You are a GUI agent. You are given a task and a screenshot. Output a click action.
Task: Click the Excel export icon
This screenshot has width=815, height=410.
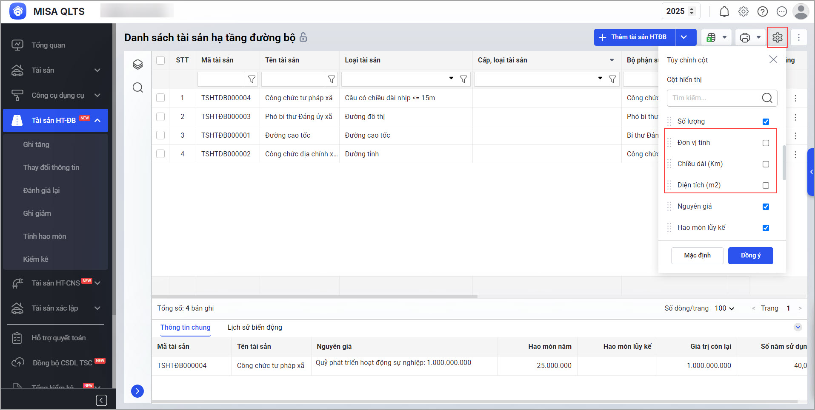[711, 37]
